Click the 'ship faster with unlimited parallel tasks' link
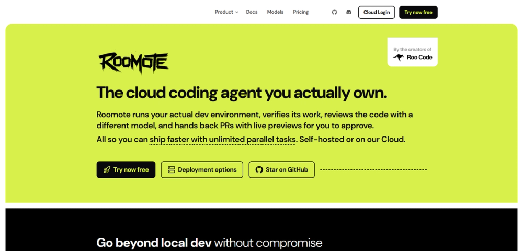The width and height of the screenshot is (523, 251). 223,139
